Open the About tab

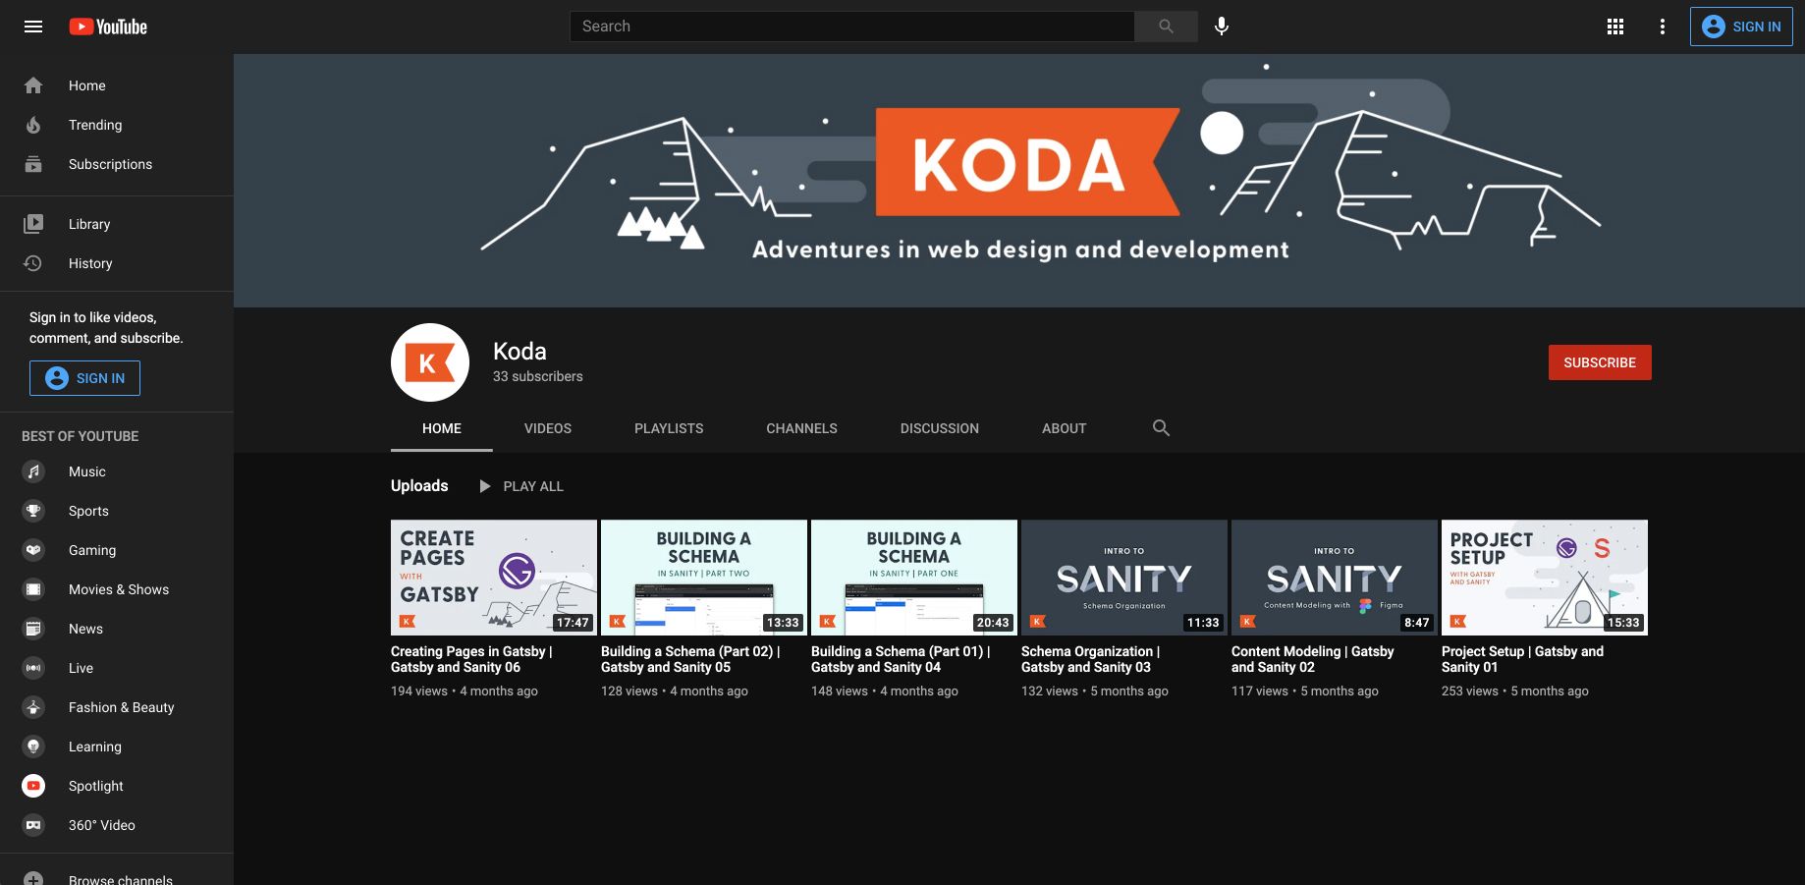[1065, 428]
